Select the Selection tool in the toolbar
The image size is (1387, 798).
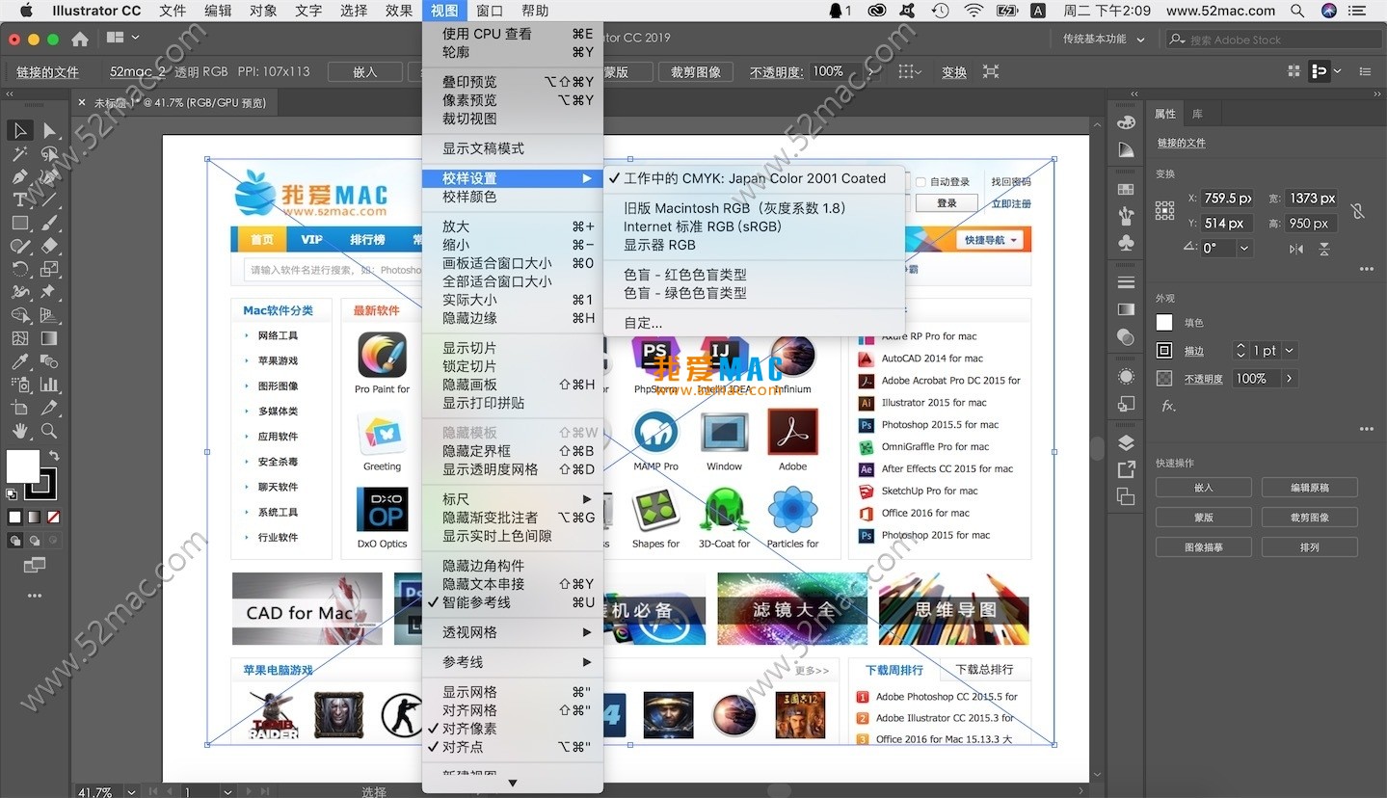pyautogui.click(x=20, y=130)
